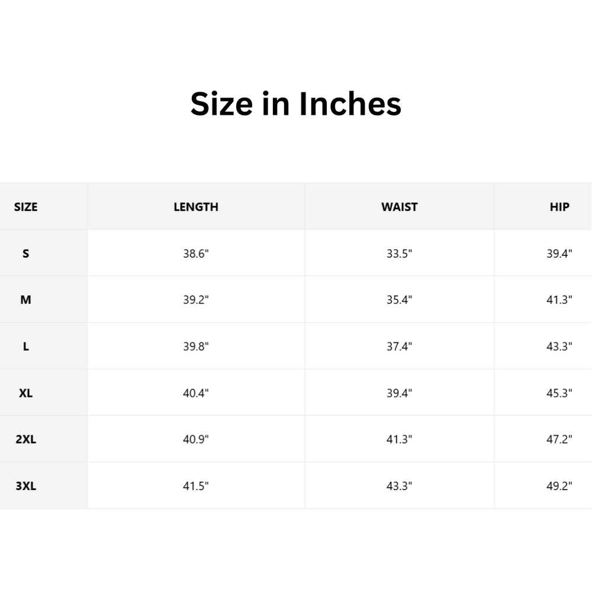Select the 3XL size row label
The height and width of the screenshot is (592, 592).
[x=25, y=486]
